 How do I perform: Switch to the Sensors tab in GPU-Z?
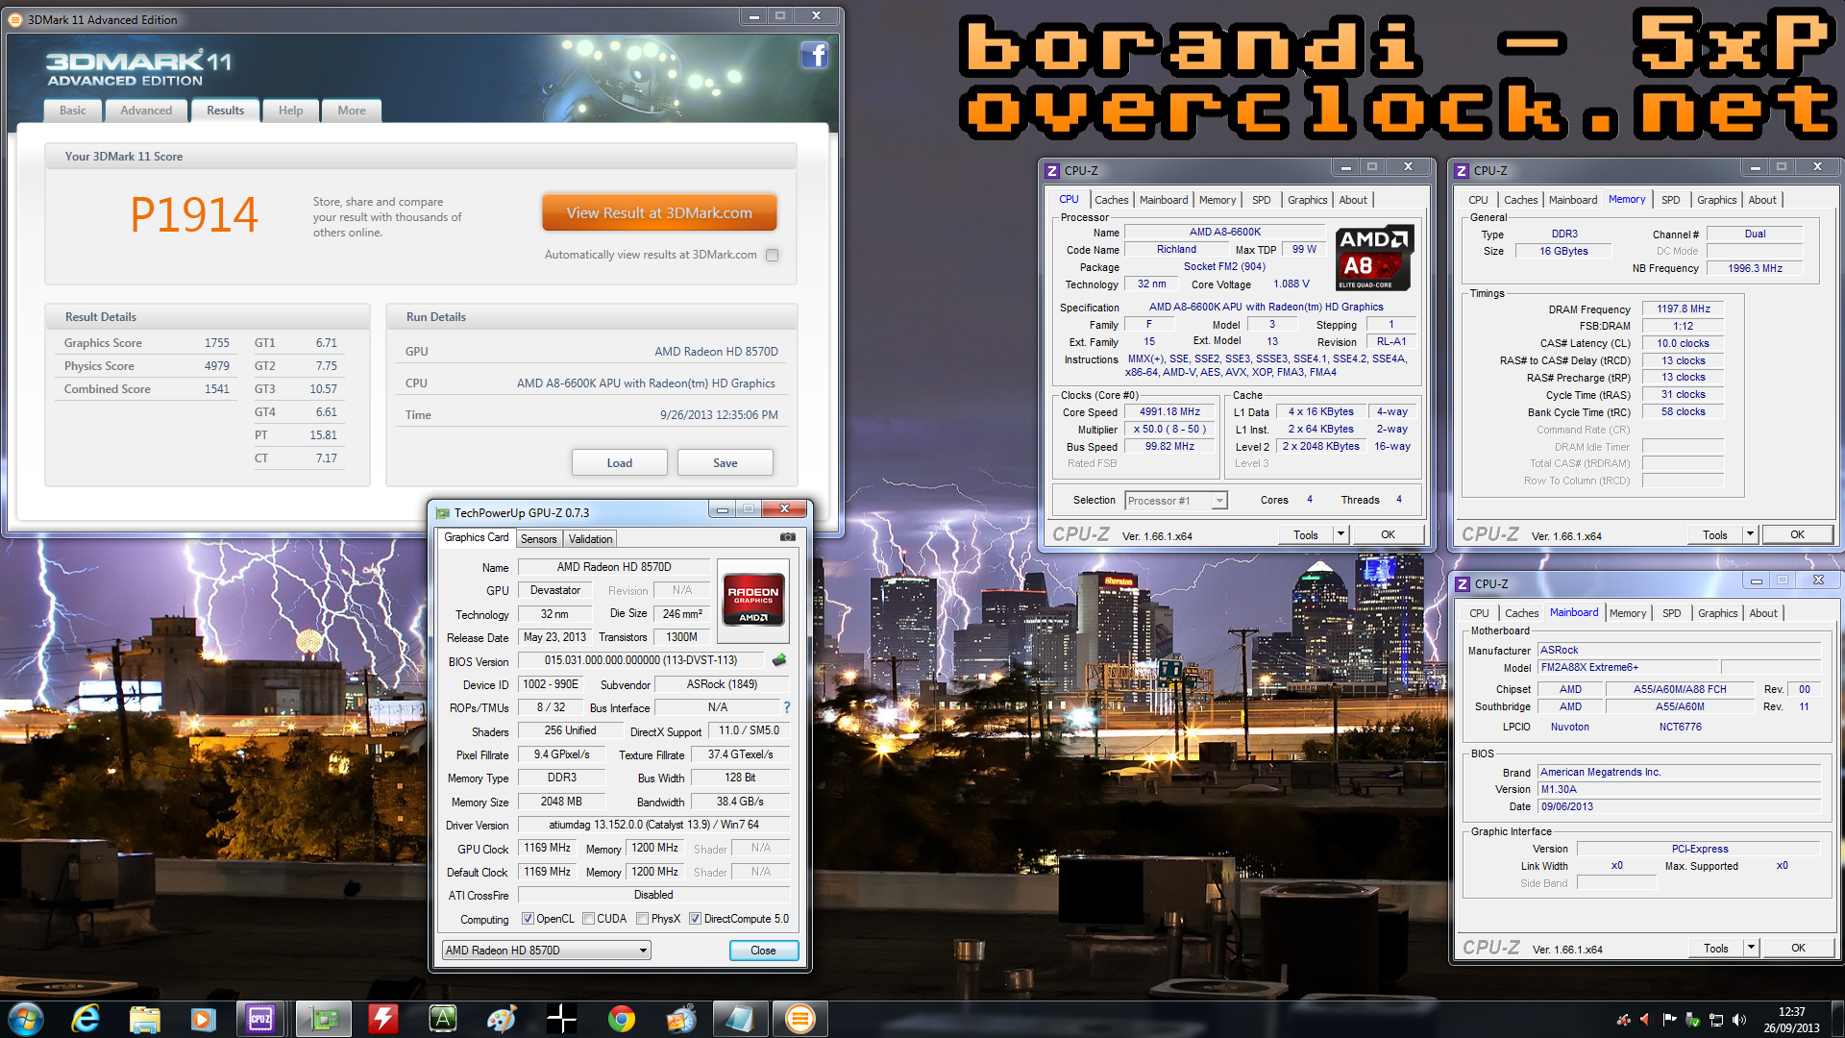539,539
